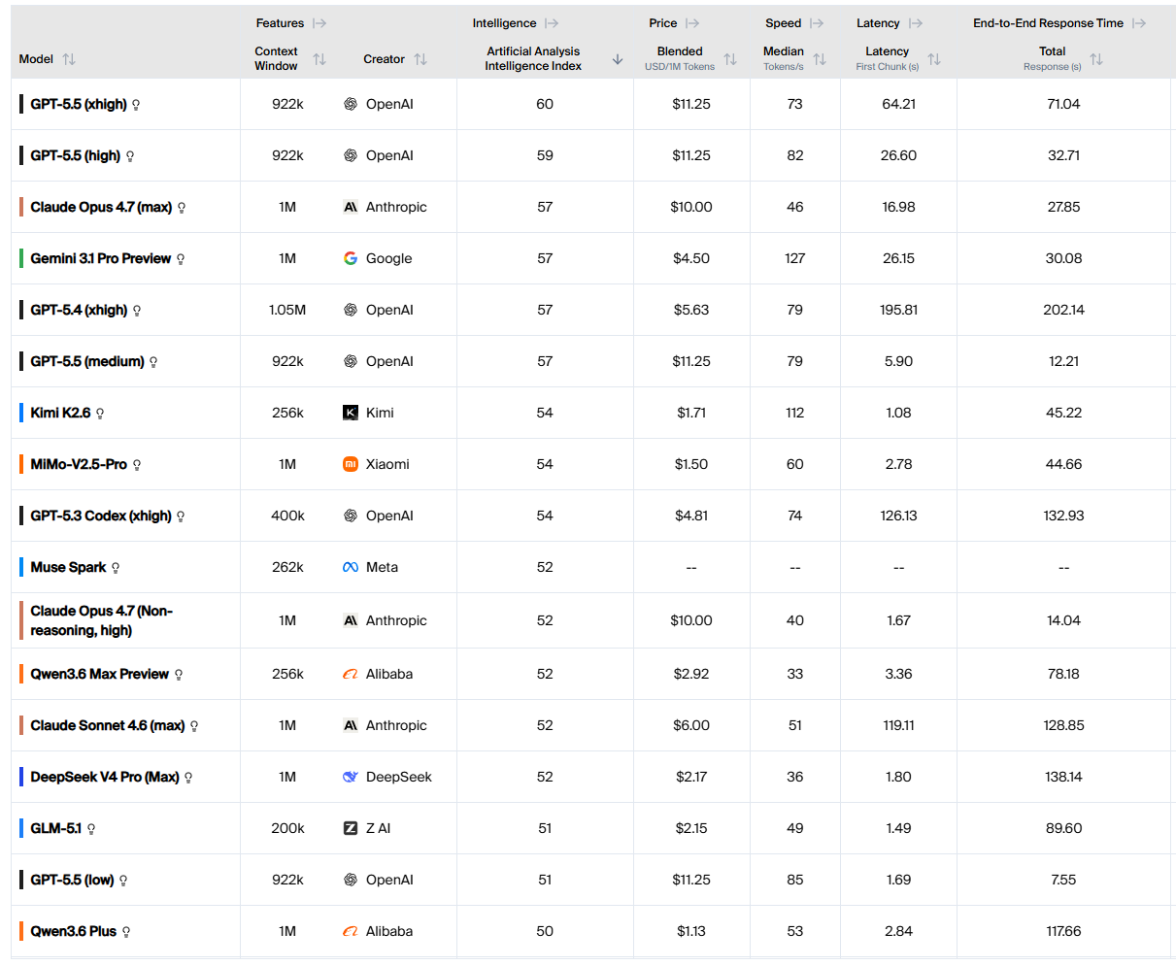Click lightbulb icon next to MiMo-V2.5-Pro

click(x=137, y=465)
